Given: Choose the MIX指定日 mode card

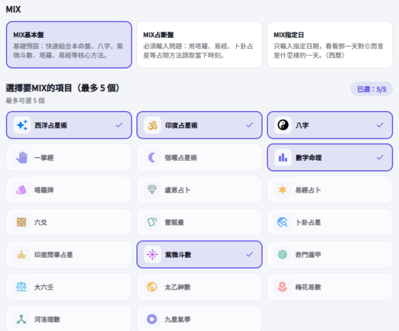Looking at the screenshot, I should [x=330, y=45].
